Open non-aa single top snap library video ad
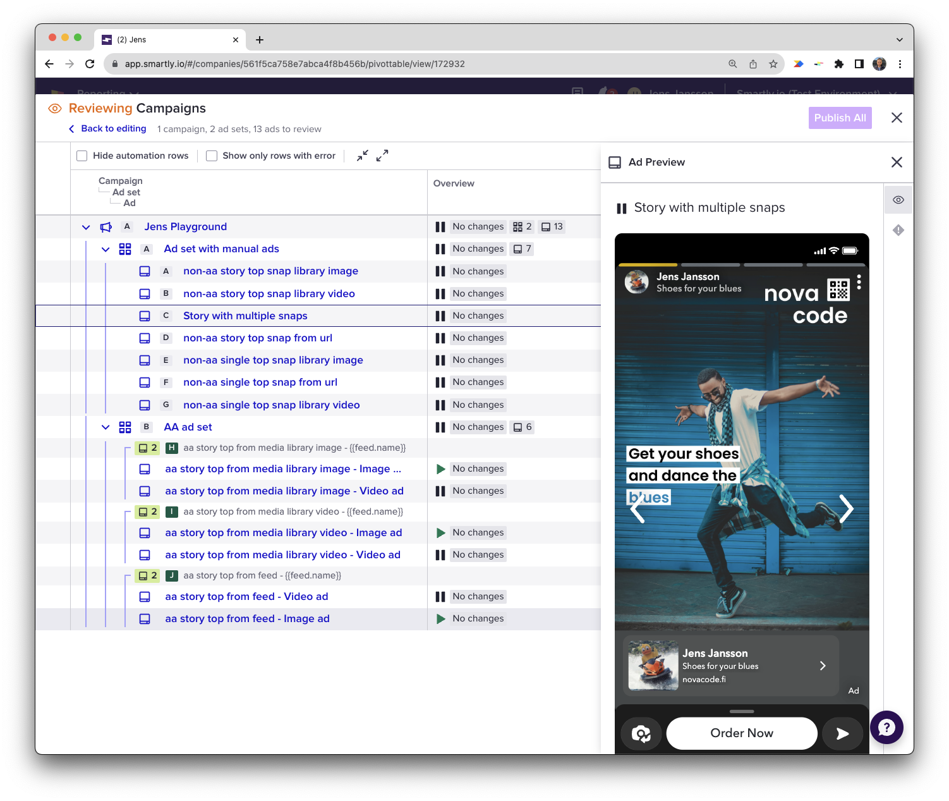The width and height of the screenshot is (949, 801). [x=272, y=405]
